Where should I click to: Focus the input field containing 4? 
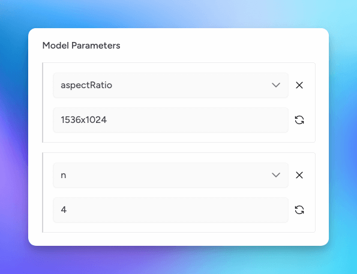(x=170, y=210)
